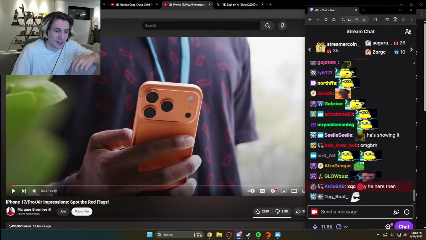Skip to the next video
This screenshot has width=426, height=240.
click(24, 191)
